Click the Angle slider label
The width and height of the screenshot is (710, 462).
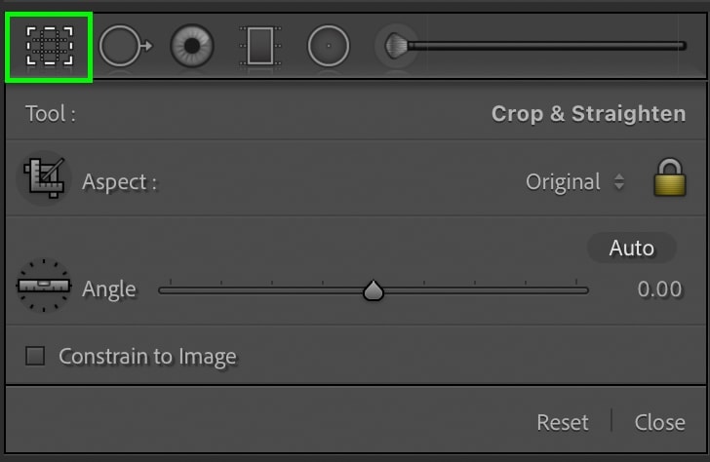pyautogui.click(x=108, y=289)
